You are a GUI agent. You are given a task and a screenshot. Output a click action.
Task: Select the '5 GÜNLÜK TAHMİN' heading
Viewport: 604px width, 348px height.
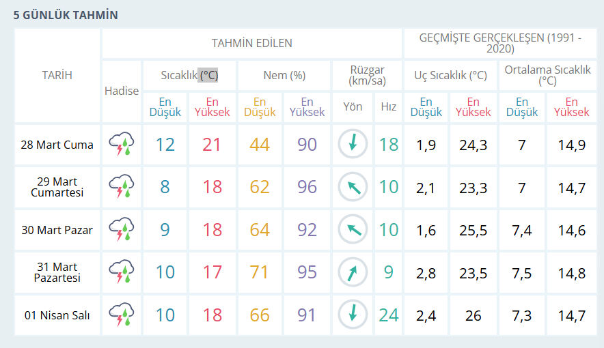click(66, 16)
